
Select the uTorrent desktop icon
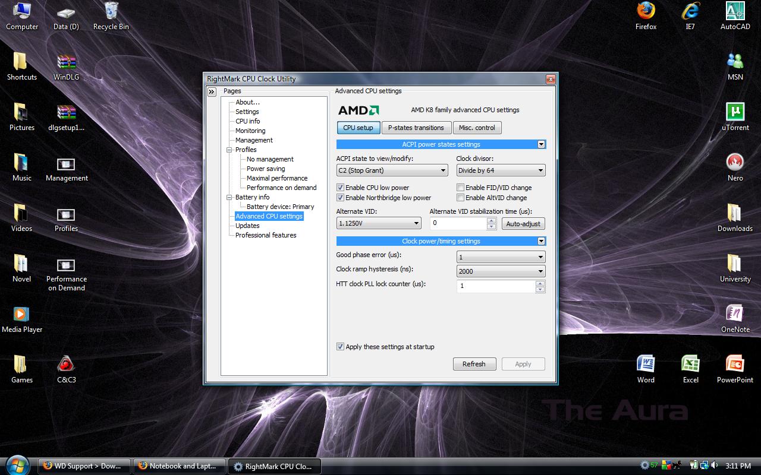735,117
